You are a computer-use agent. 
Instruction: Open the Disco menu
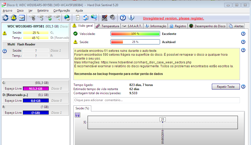[x=20, y=11]
